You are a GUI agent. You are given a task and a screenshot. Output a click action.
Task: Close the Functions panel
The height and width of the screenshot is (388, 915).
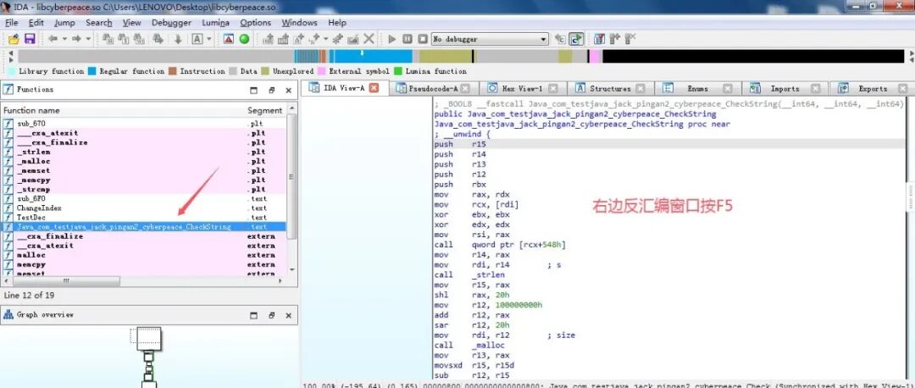(288, 91)
